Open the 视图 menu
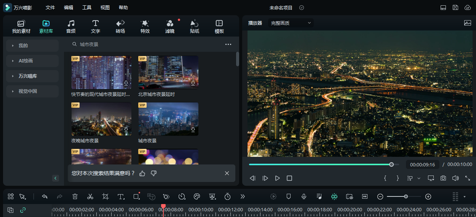The width and height of the screenshot is (476, 217). (105, 8)
